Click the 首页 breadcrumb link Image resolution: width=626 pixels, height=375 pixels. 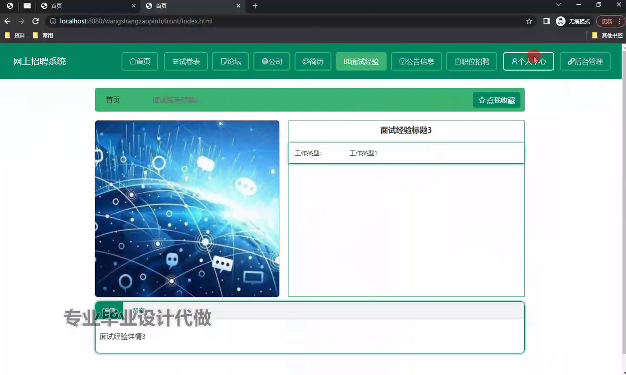pyautogui.click(x=113, y=100)
